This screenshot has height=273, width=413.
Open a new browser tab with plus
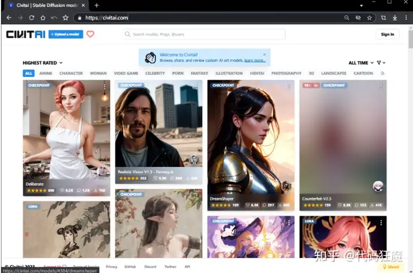point(96,5)
